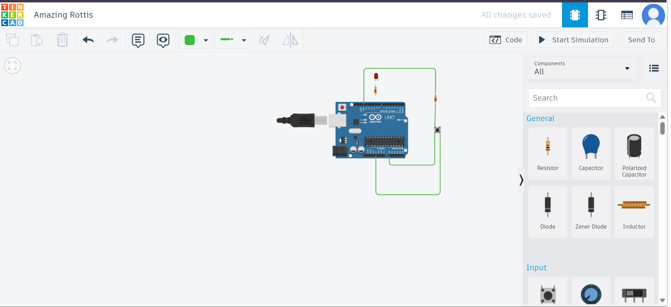This screenshot has height=307, width=671.
Task: Click the General category heading
Action: tap(540, 118)
